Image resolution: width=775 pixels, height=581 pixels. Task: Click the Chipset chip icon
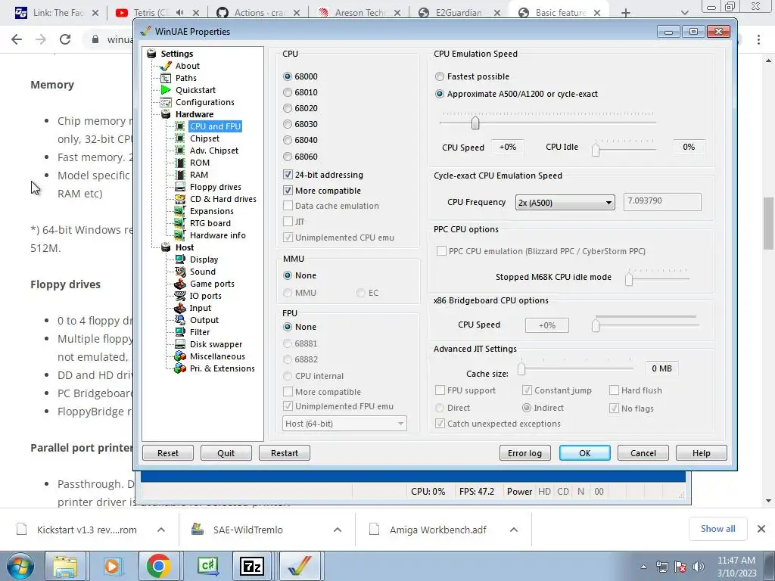(180, 138)
